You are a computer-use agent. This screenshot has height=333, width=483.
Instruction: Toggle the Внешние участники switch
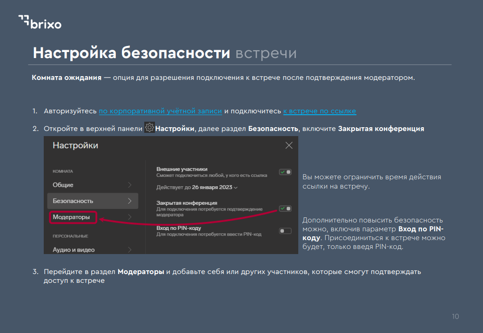285,172
